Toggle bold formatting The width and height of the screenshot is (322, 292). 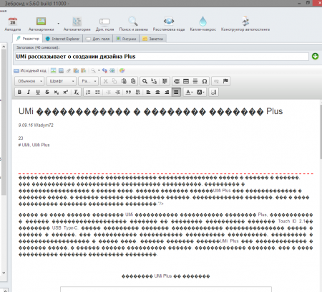[19, 93]
